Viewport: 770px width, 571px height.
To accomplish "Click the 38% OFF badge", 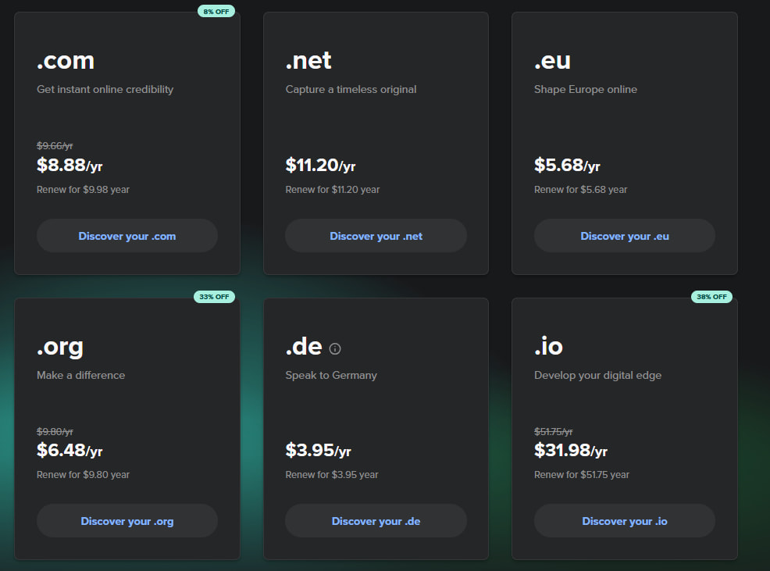I will pos(711,297).
